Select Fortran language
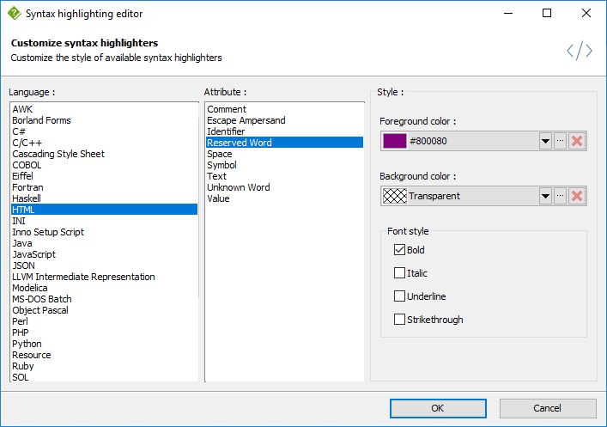 pos(105,187)
